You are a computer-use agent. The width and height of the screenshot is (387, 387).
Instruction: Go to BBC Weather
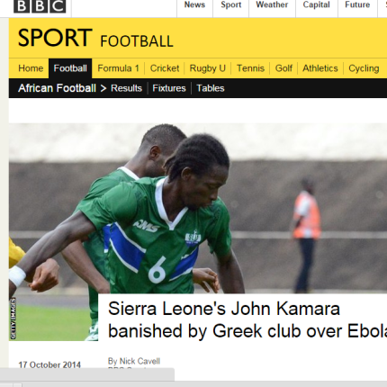272,4
